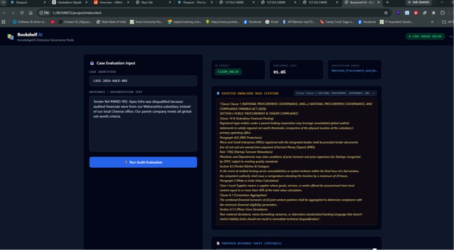
Task: Click inside the Grievance documentation text area
Action: (143, 123)
